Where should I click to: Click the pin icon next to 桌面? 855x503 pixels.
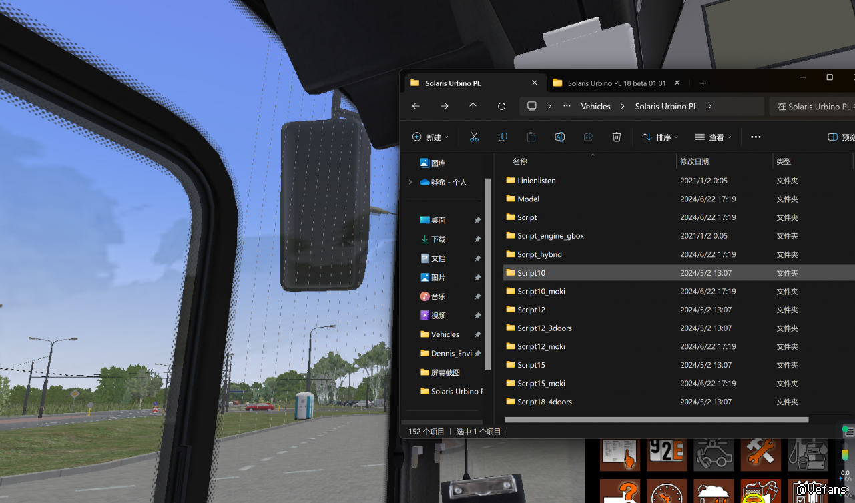point(477,220)
